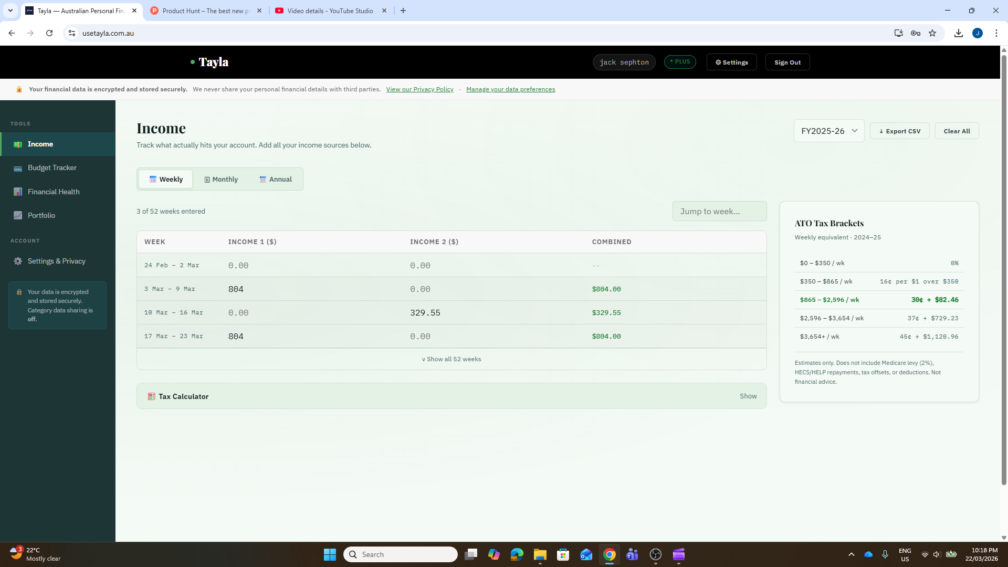Open Budget Tracker via card icon
The height and width of the screenshot is (567, 1008).
click(x=18, y=168)
